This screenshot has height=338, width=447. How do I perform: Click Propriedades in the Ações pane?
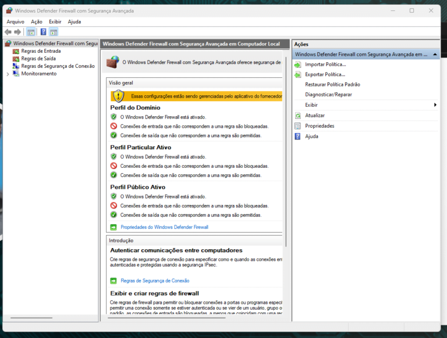320,126
